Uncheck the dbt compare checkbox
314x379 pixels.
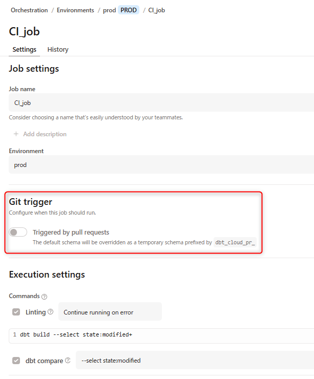point(16,361)
